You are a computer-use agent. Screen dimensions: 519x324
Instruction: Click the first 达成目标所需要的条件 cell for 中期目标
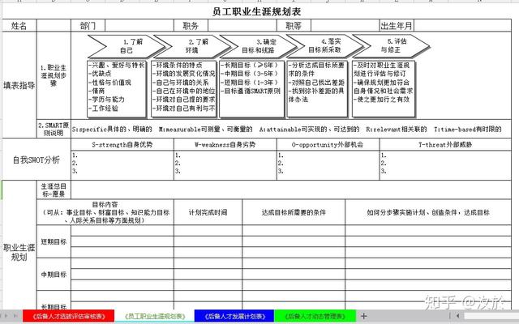[294, 263]
